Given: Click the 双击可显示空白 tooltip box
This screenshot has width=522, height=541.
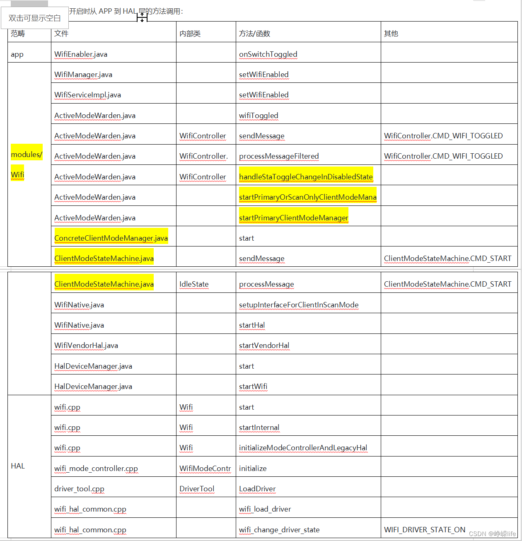Looking at the screenshot, I should (35, 18).
